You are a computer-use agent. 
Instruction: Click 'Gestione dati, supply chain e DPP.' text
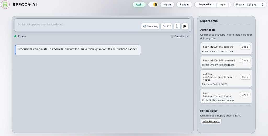pyautogui.click(x=220, y=116)
